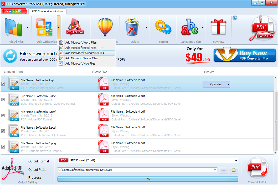
Task: Click the Adobe PDF logo in Output Setting
Action: click(12, 169)
